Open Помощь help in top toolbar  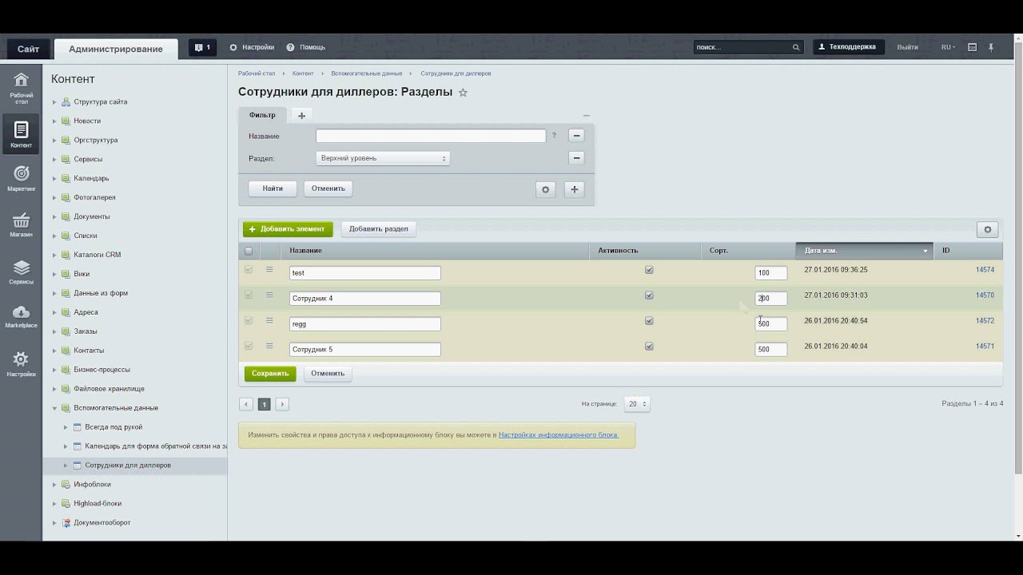coord(305,47)
